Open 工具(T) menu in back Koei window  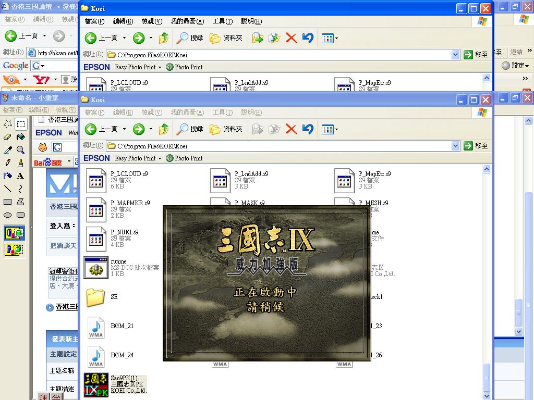tap(223, 21)
